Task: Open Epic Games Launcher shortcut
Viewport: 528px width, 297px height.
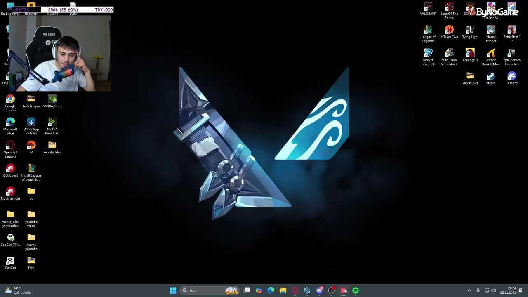Action: [512, 57]
